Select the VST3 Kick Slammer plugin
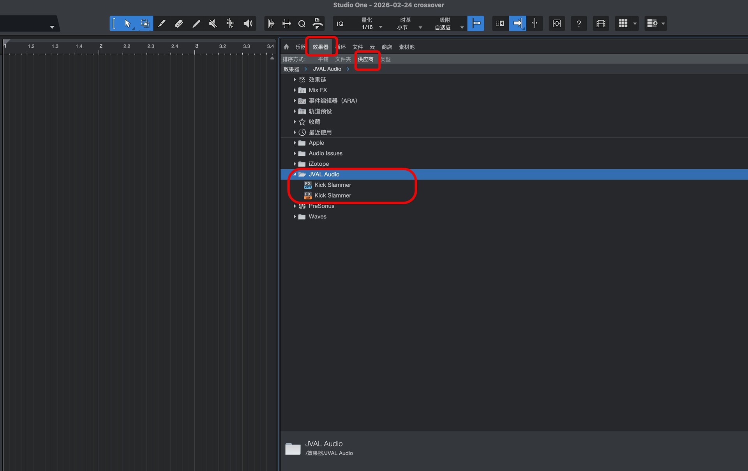The height and width of the screenshot is (471, 748). pos(332,185)
